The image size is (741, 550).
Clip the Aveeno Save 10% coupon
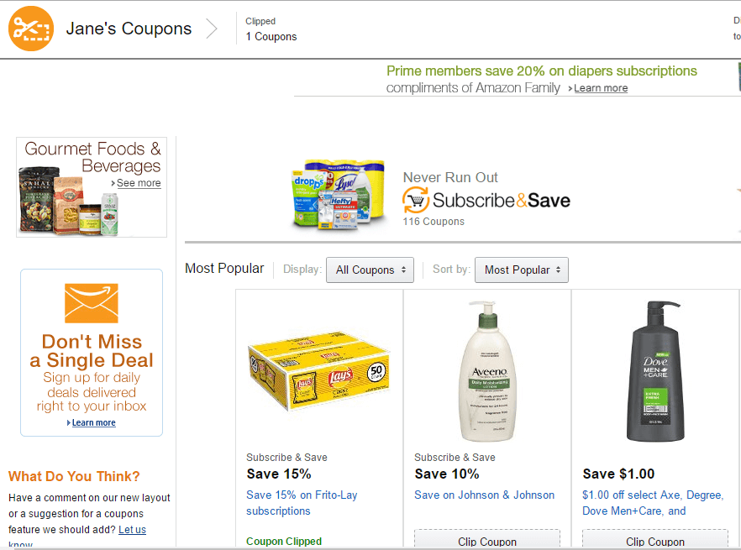coord(486,540)
